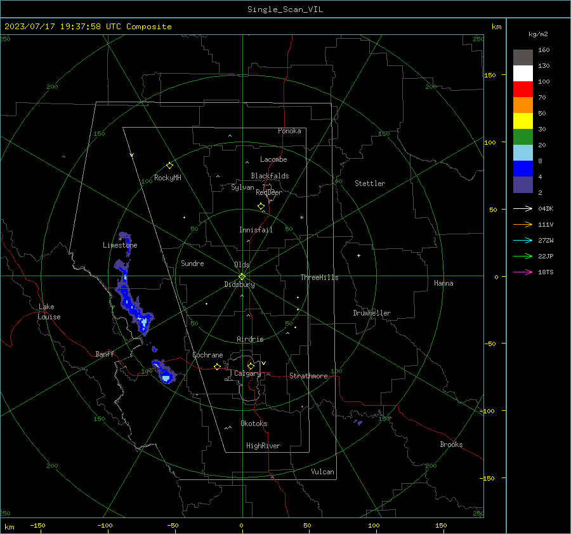Image resolution: width=571 pixels, height=534 pixels.
Task: Click the Strathmore city label
Action: tap(308, 376)
